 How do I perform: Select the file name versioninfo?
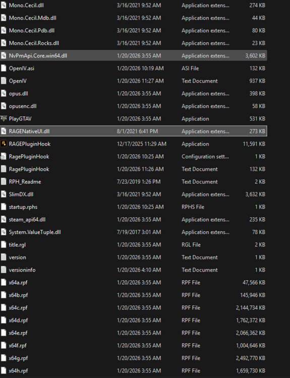pyautogui.click(x=22, y=270)
